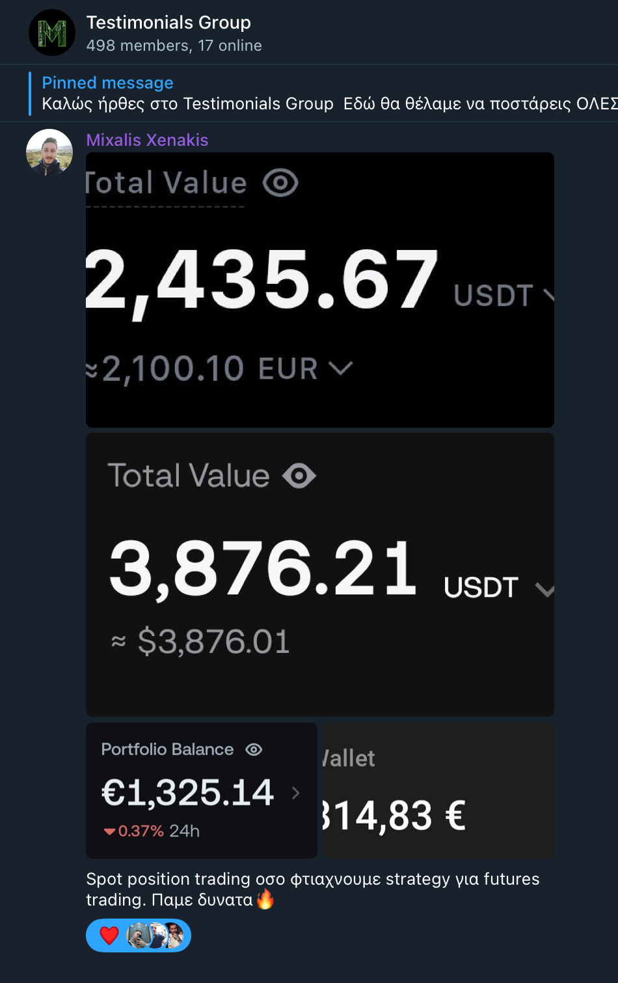Click the red heart reaction

pyautogui.click(x=109, y=935)
